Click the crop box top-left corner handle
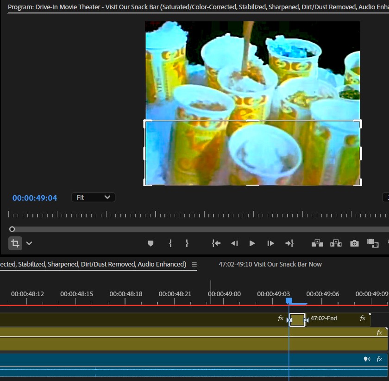Image resolution: width=389 pixels, height=381 pixels. point(145,121)
